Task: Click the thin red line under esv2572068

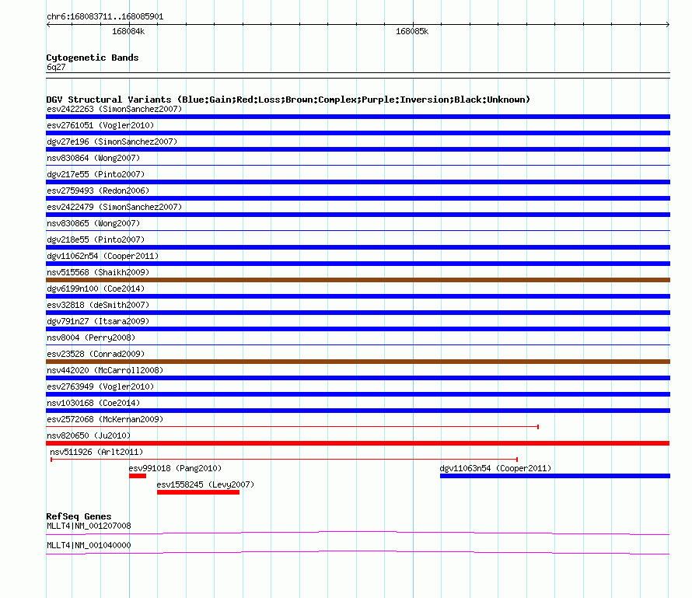Action: (292, 427)
